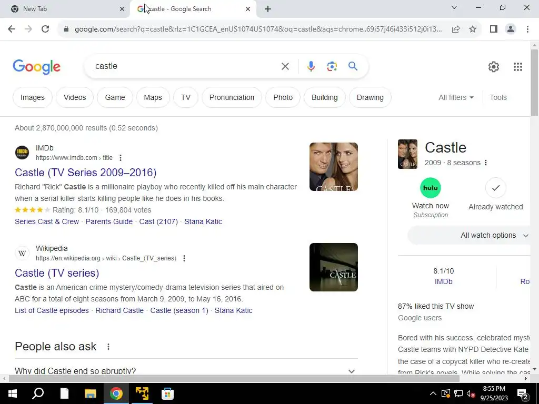Open File Explorer from the taskbar
Viewport: 539px width, 404px height.
tap(90, 393)
